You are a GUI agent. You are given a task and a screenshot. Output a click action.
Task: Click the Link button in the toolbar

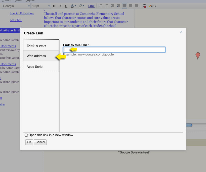(x=91, y=6)
